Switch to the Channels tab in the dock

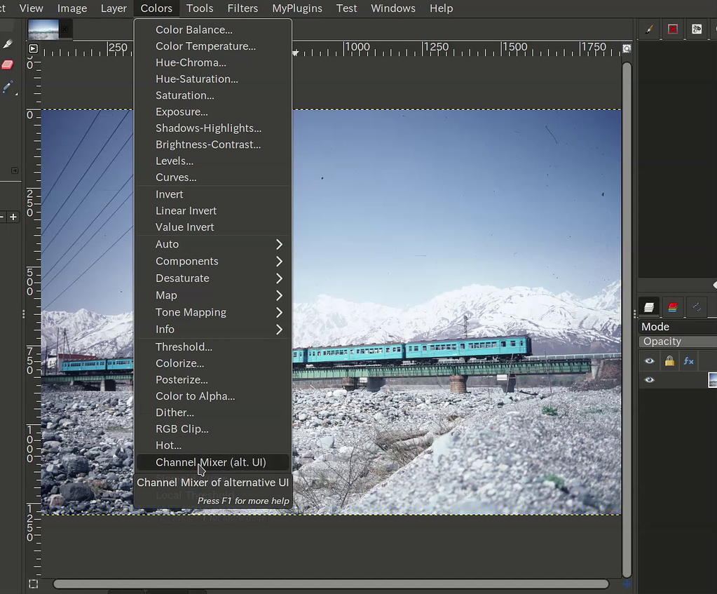[672, 306]
